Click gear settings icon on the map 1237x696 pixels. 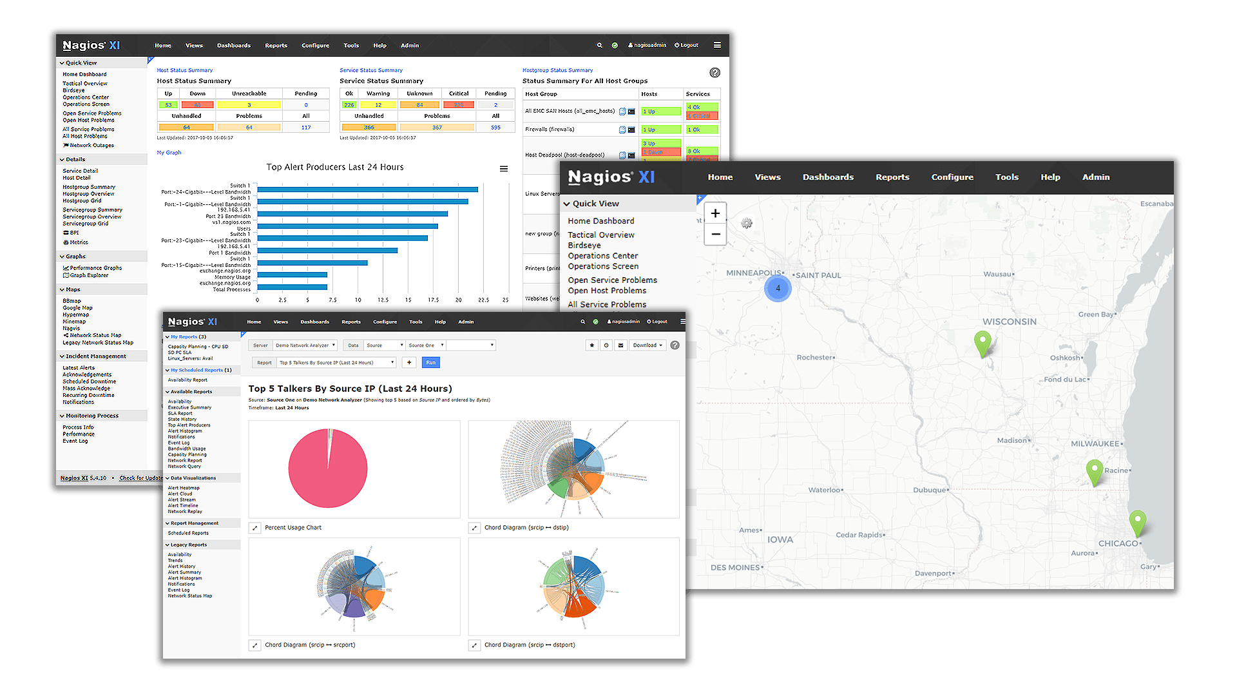747,224
